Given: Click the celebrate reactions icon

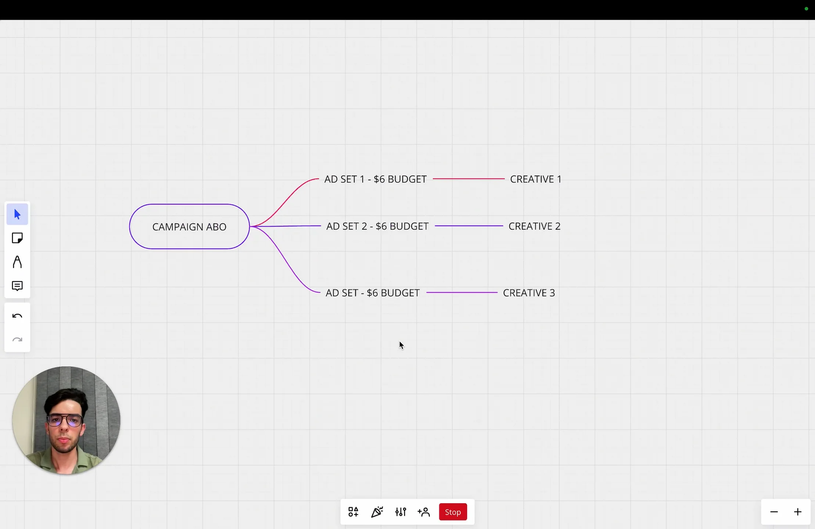Looking at the screenshot, I should [377, 512].
